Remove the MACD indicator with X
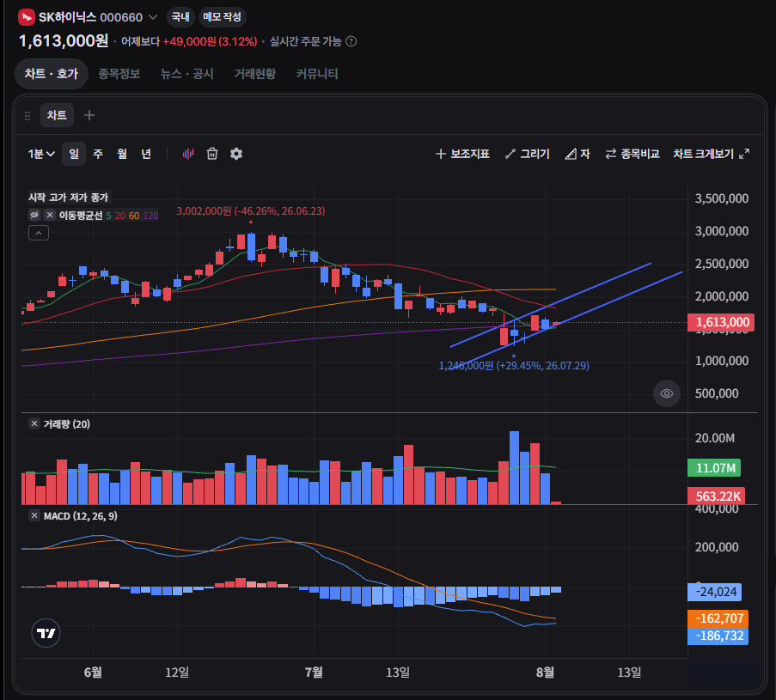Screen dimensions: 776x700 pos(34,516)
